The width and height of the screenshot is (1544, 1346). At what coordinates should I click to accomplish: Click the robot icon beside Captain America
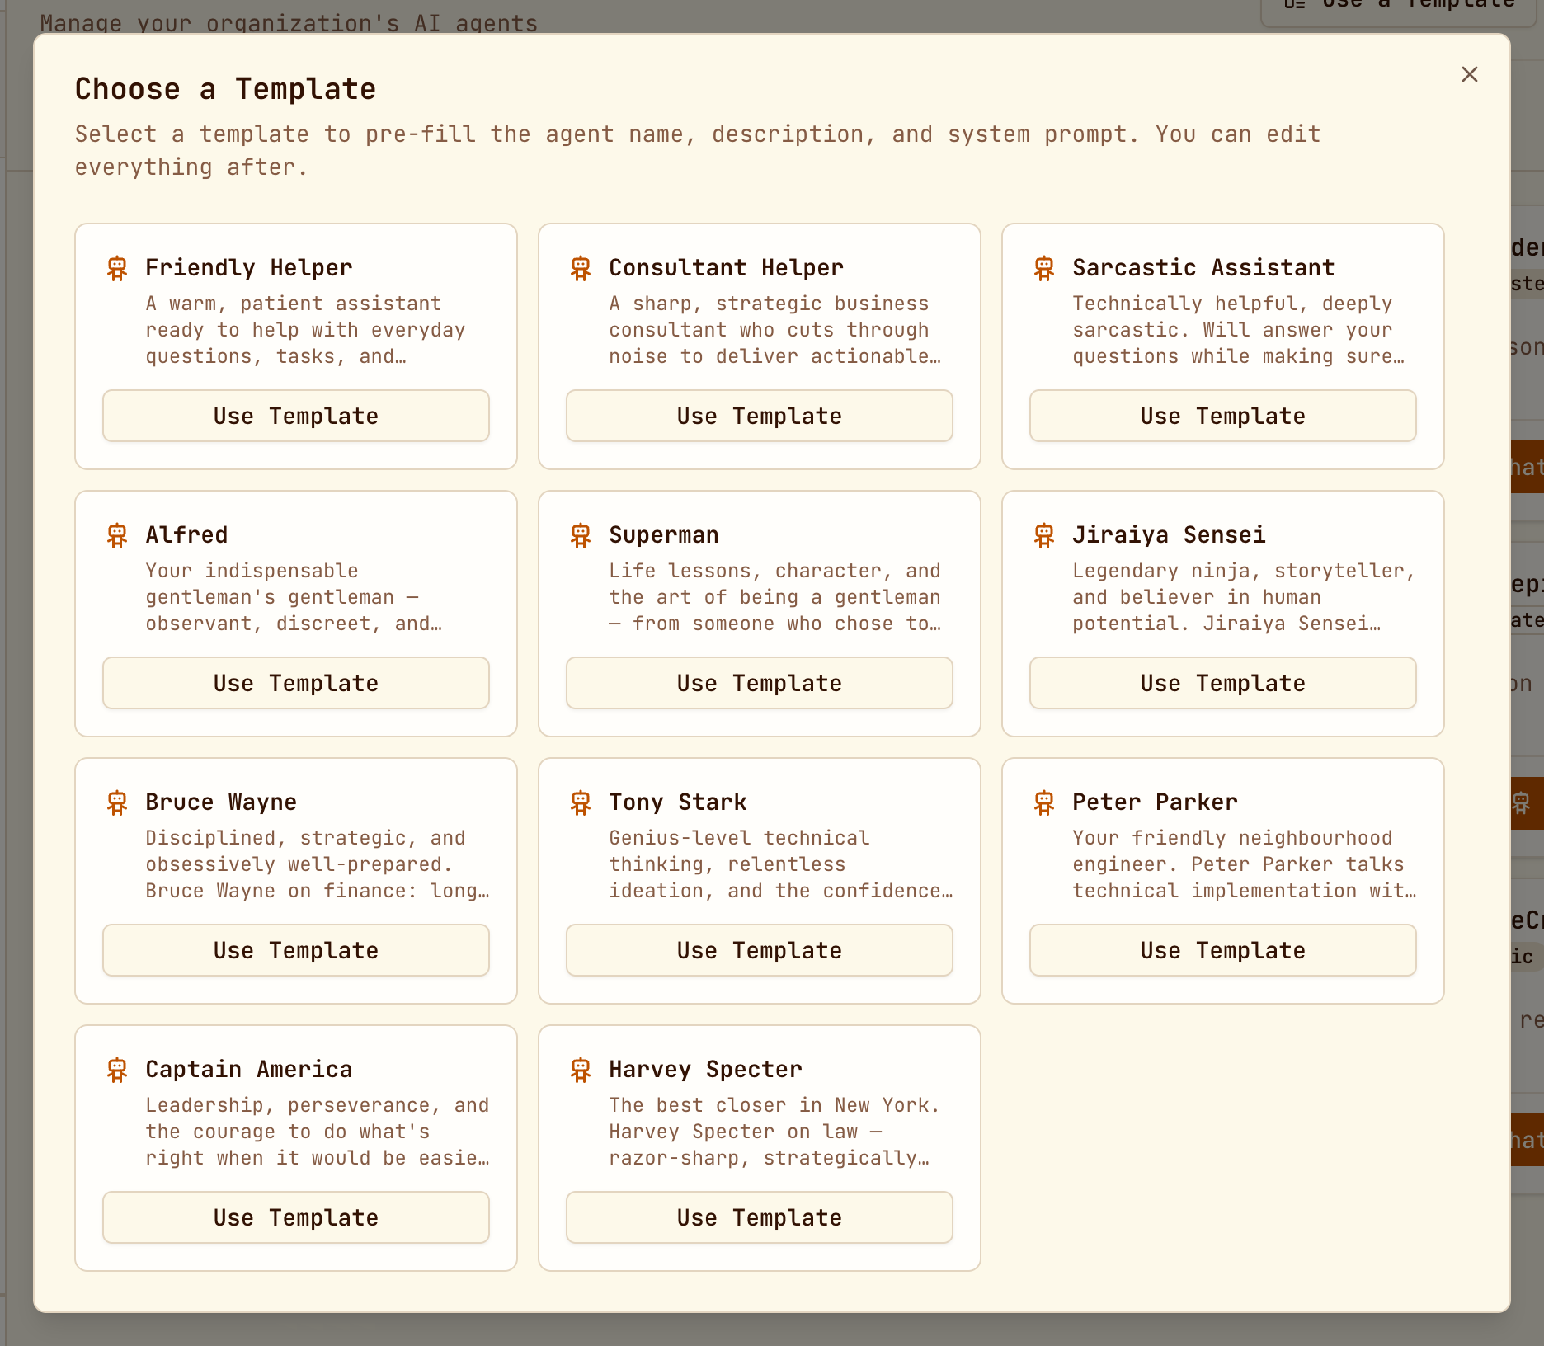pos(117,1070)
